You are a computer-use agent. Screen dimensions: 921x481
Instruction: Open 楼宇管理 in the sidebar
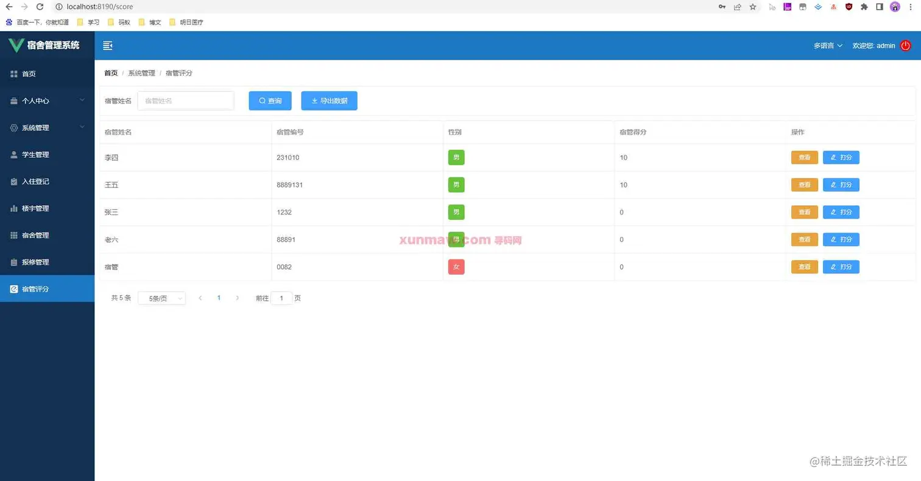(x=48, y=208)
